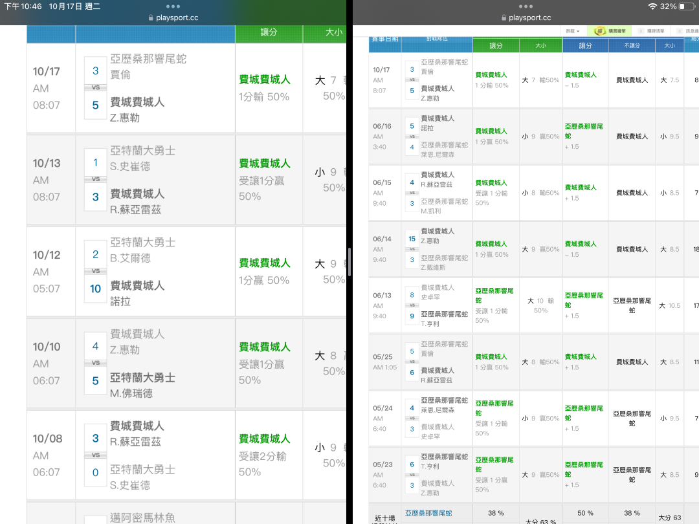Tap the playsport.cc address in right window
699x524 pixels.
click(529, 18)
